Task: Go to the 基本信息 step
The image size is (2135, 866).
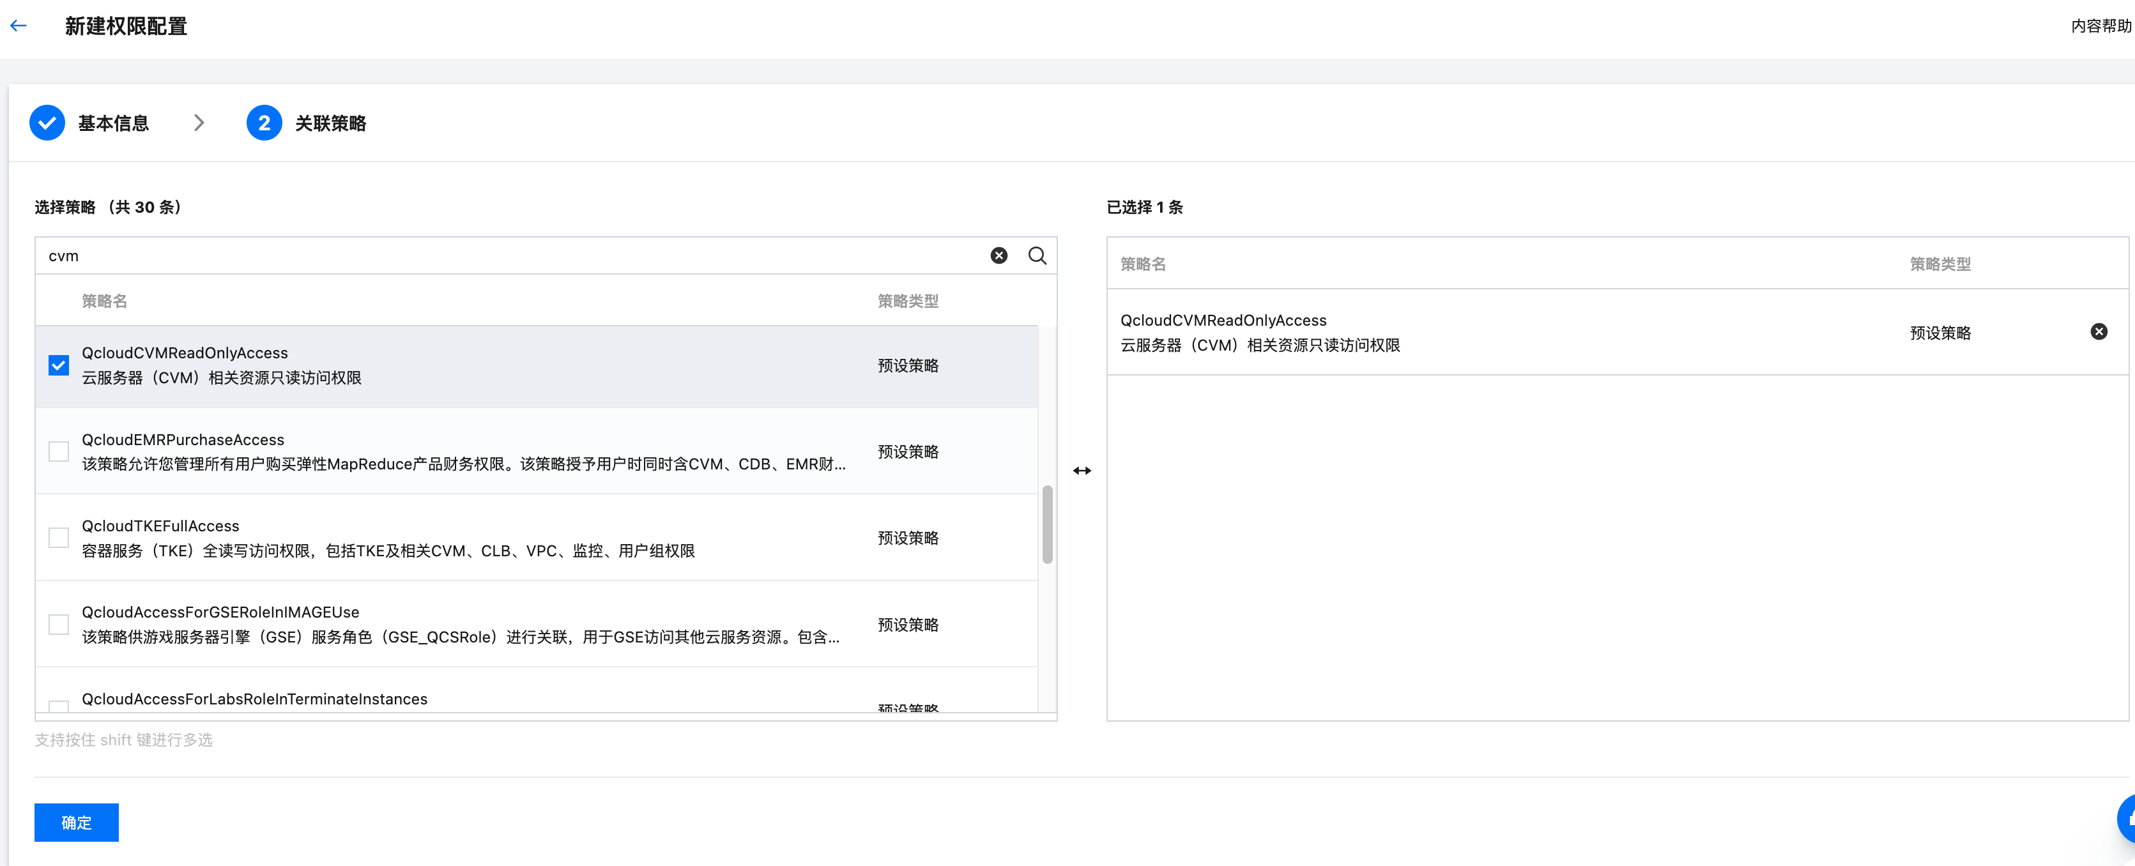Action: [114, 123]
